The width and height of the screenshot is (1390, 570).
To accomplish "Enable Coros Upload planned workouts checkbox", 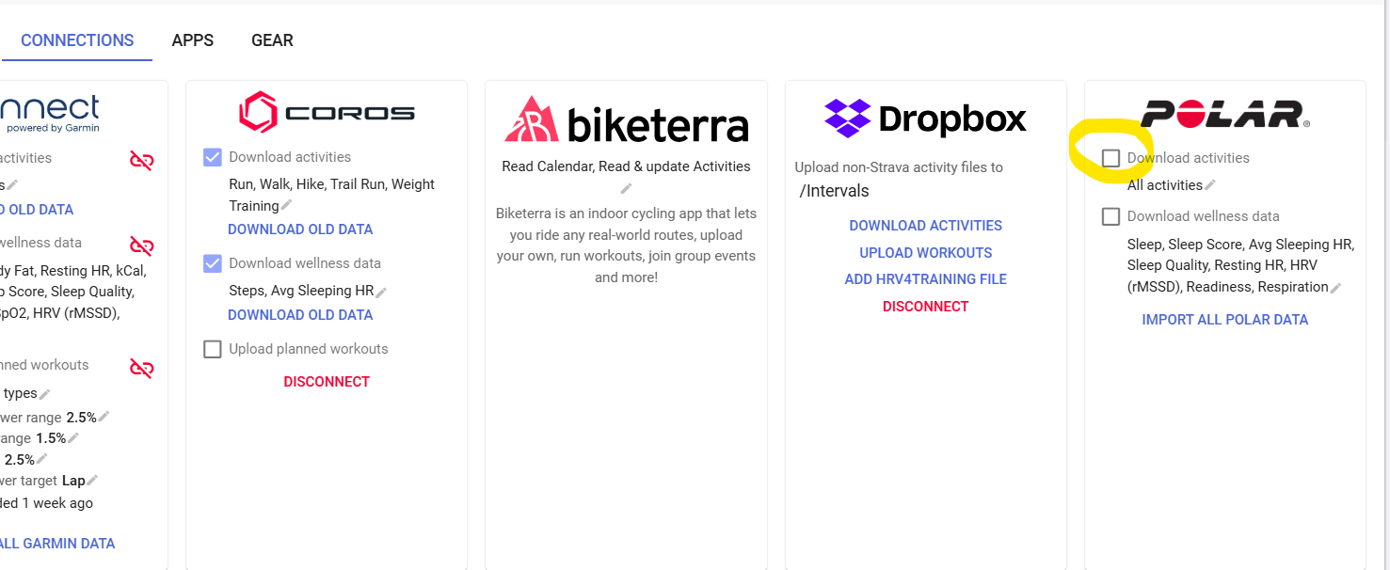I will click(x=213, y=350).
